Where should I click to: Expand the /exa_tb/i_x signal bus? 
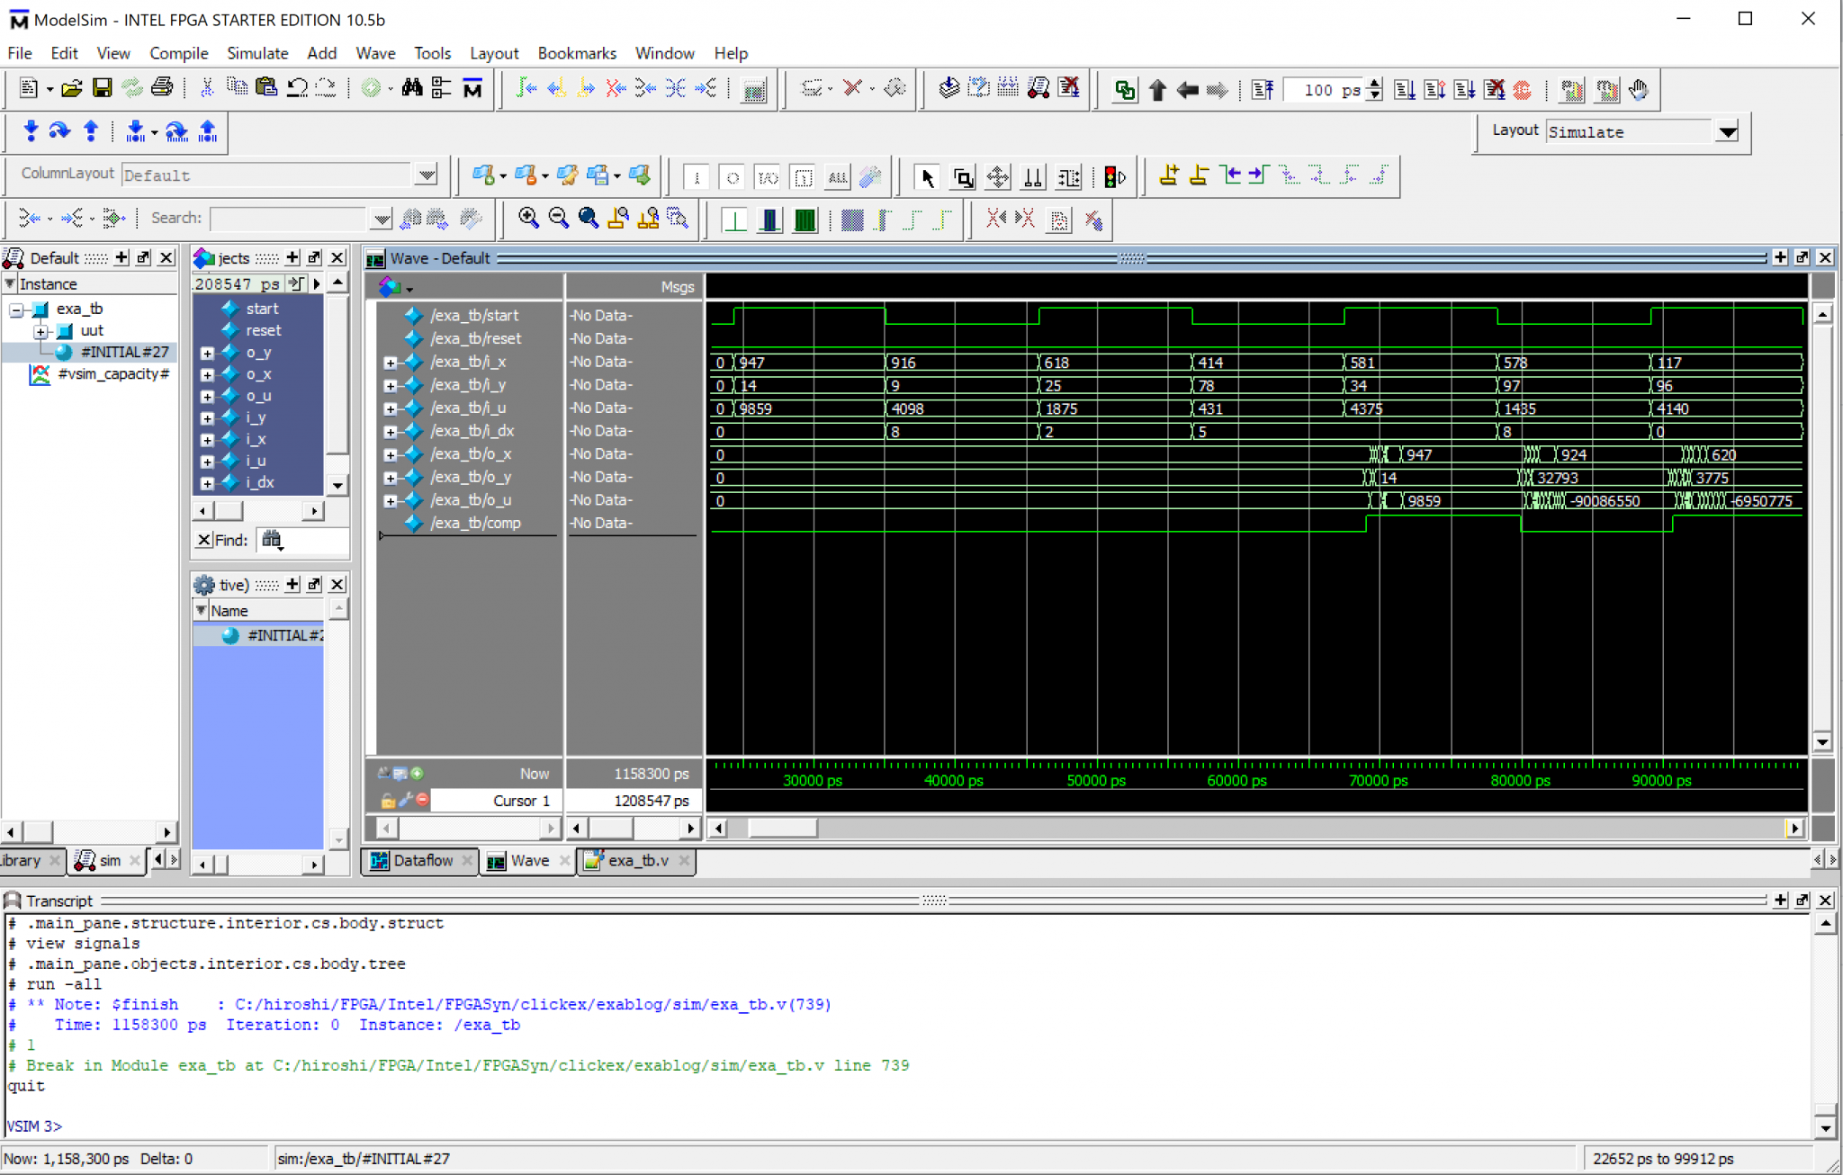[390, 363]
